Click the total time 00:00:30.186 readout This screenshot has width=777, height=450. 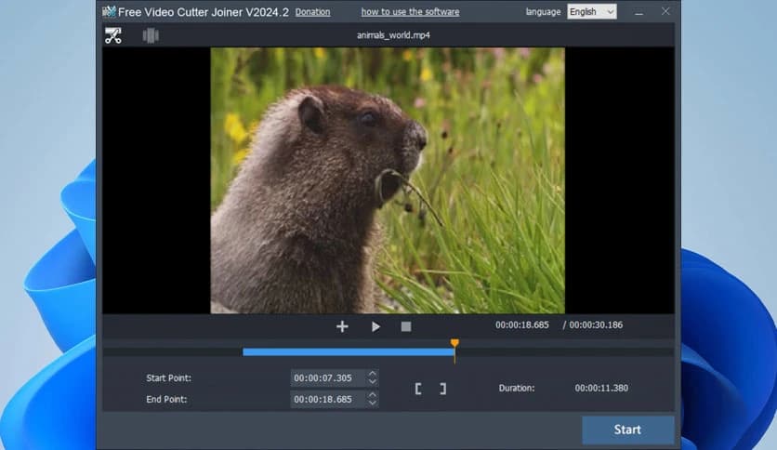pos(596,325)
